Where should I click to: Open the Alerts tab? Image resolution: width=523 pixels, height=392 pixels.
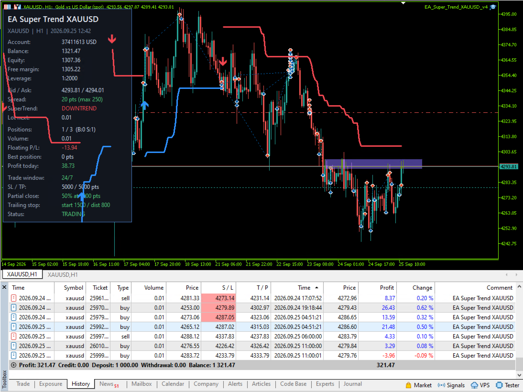click(x=235, y=384)
